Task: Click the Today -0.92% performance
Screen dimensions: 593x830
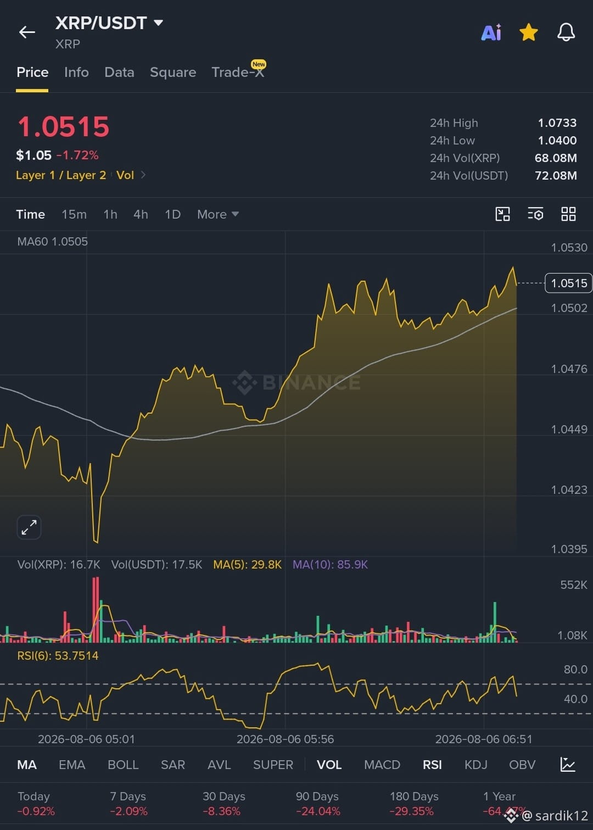Action: tap(36, 804)
